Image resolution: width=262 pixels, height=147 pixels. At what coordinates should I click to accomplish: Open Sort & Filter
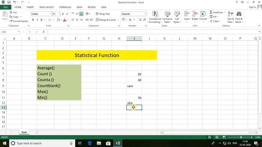coord(230,17)
